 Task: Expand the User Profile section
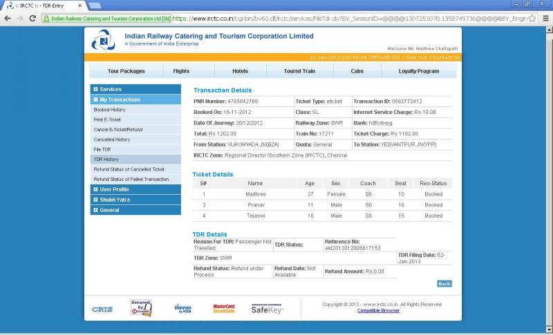135,189
